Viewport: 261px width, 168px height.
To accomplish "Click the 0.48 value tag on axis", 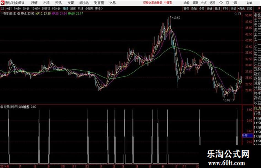I will tap(247, 135).
